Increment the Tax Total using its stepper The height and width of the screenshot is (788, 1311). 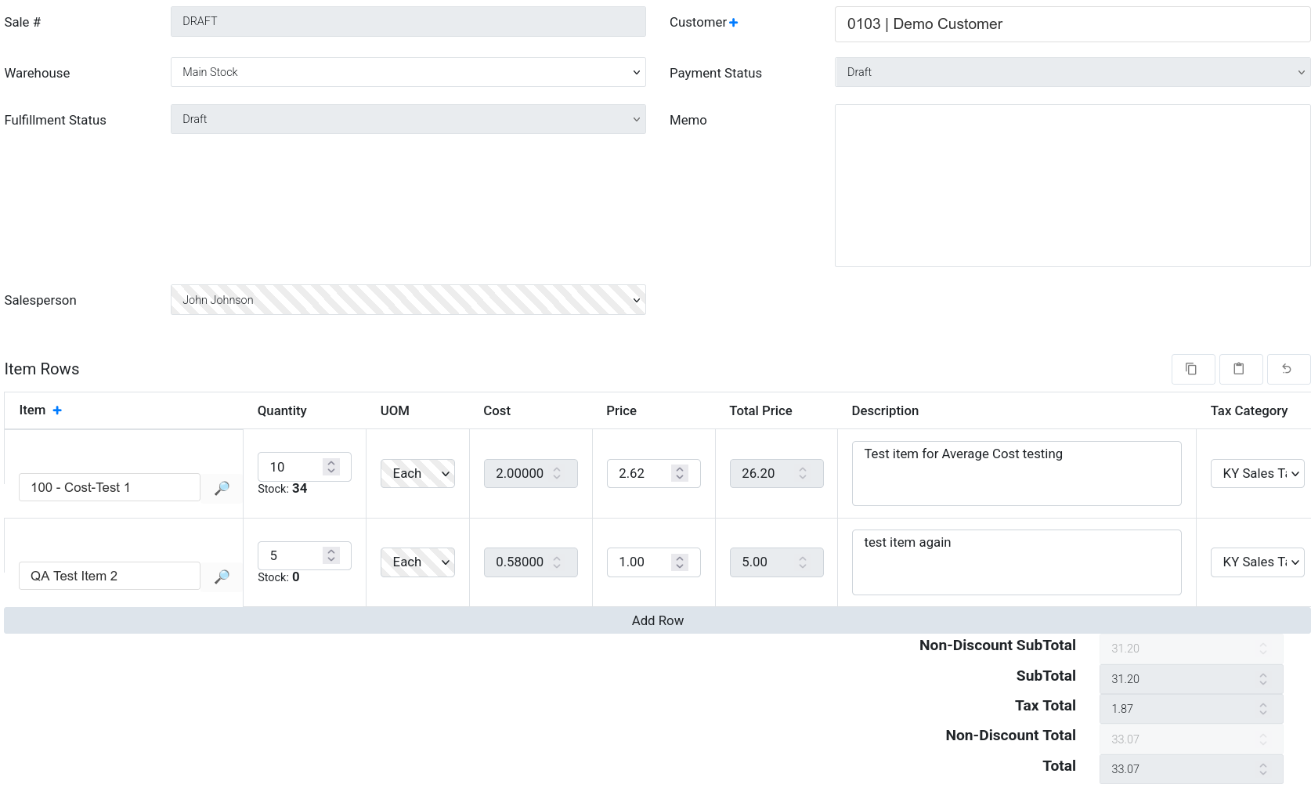[x=1262, y=704]
